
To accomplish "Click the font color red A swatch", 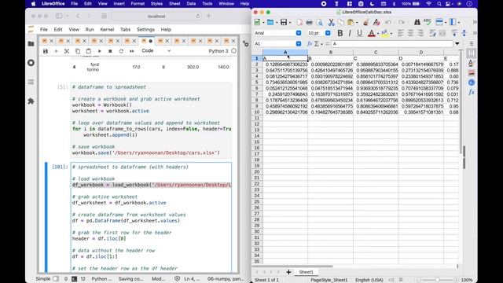I will pyautogui.click(x=372, y=33).
